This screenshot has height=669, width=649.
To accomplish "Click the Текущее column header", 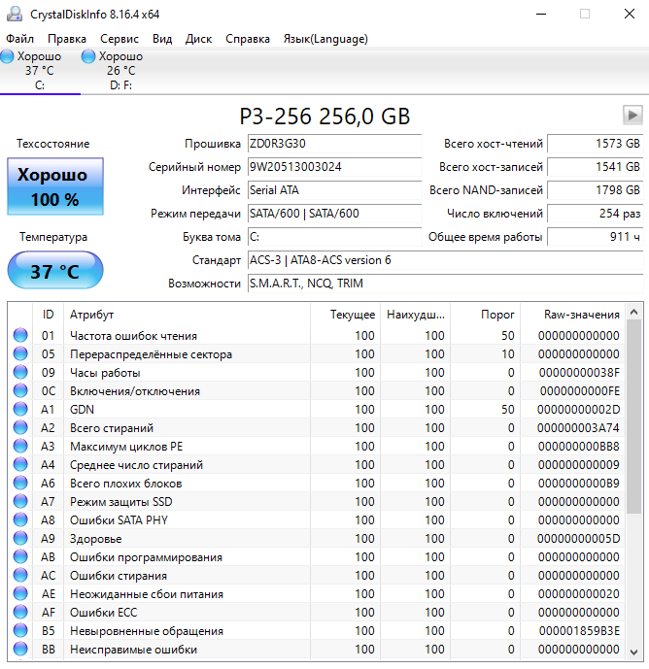I will [x=346, y=315].
